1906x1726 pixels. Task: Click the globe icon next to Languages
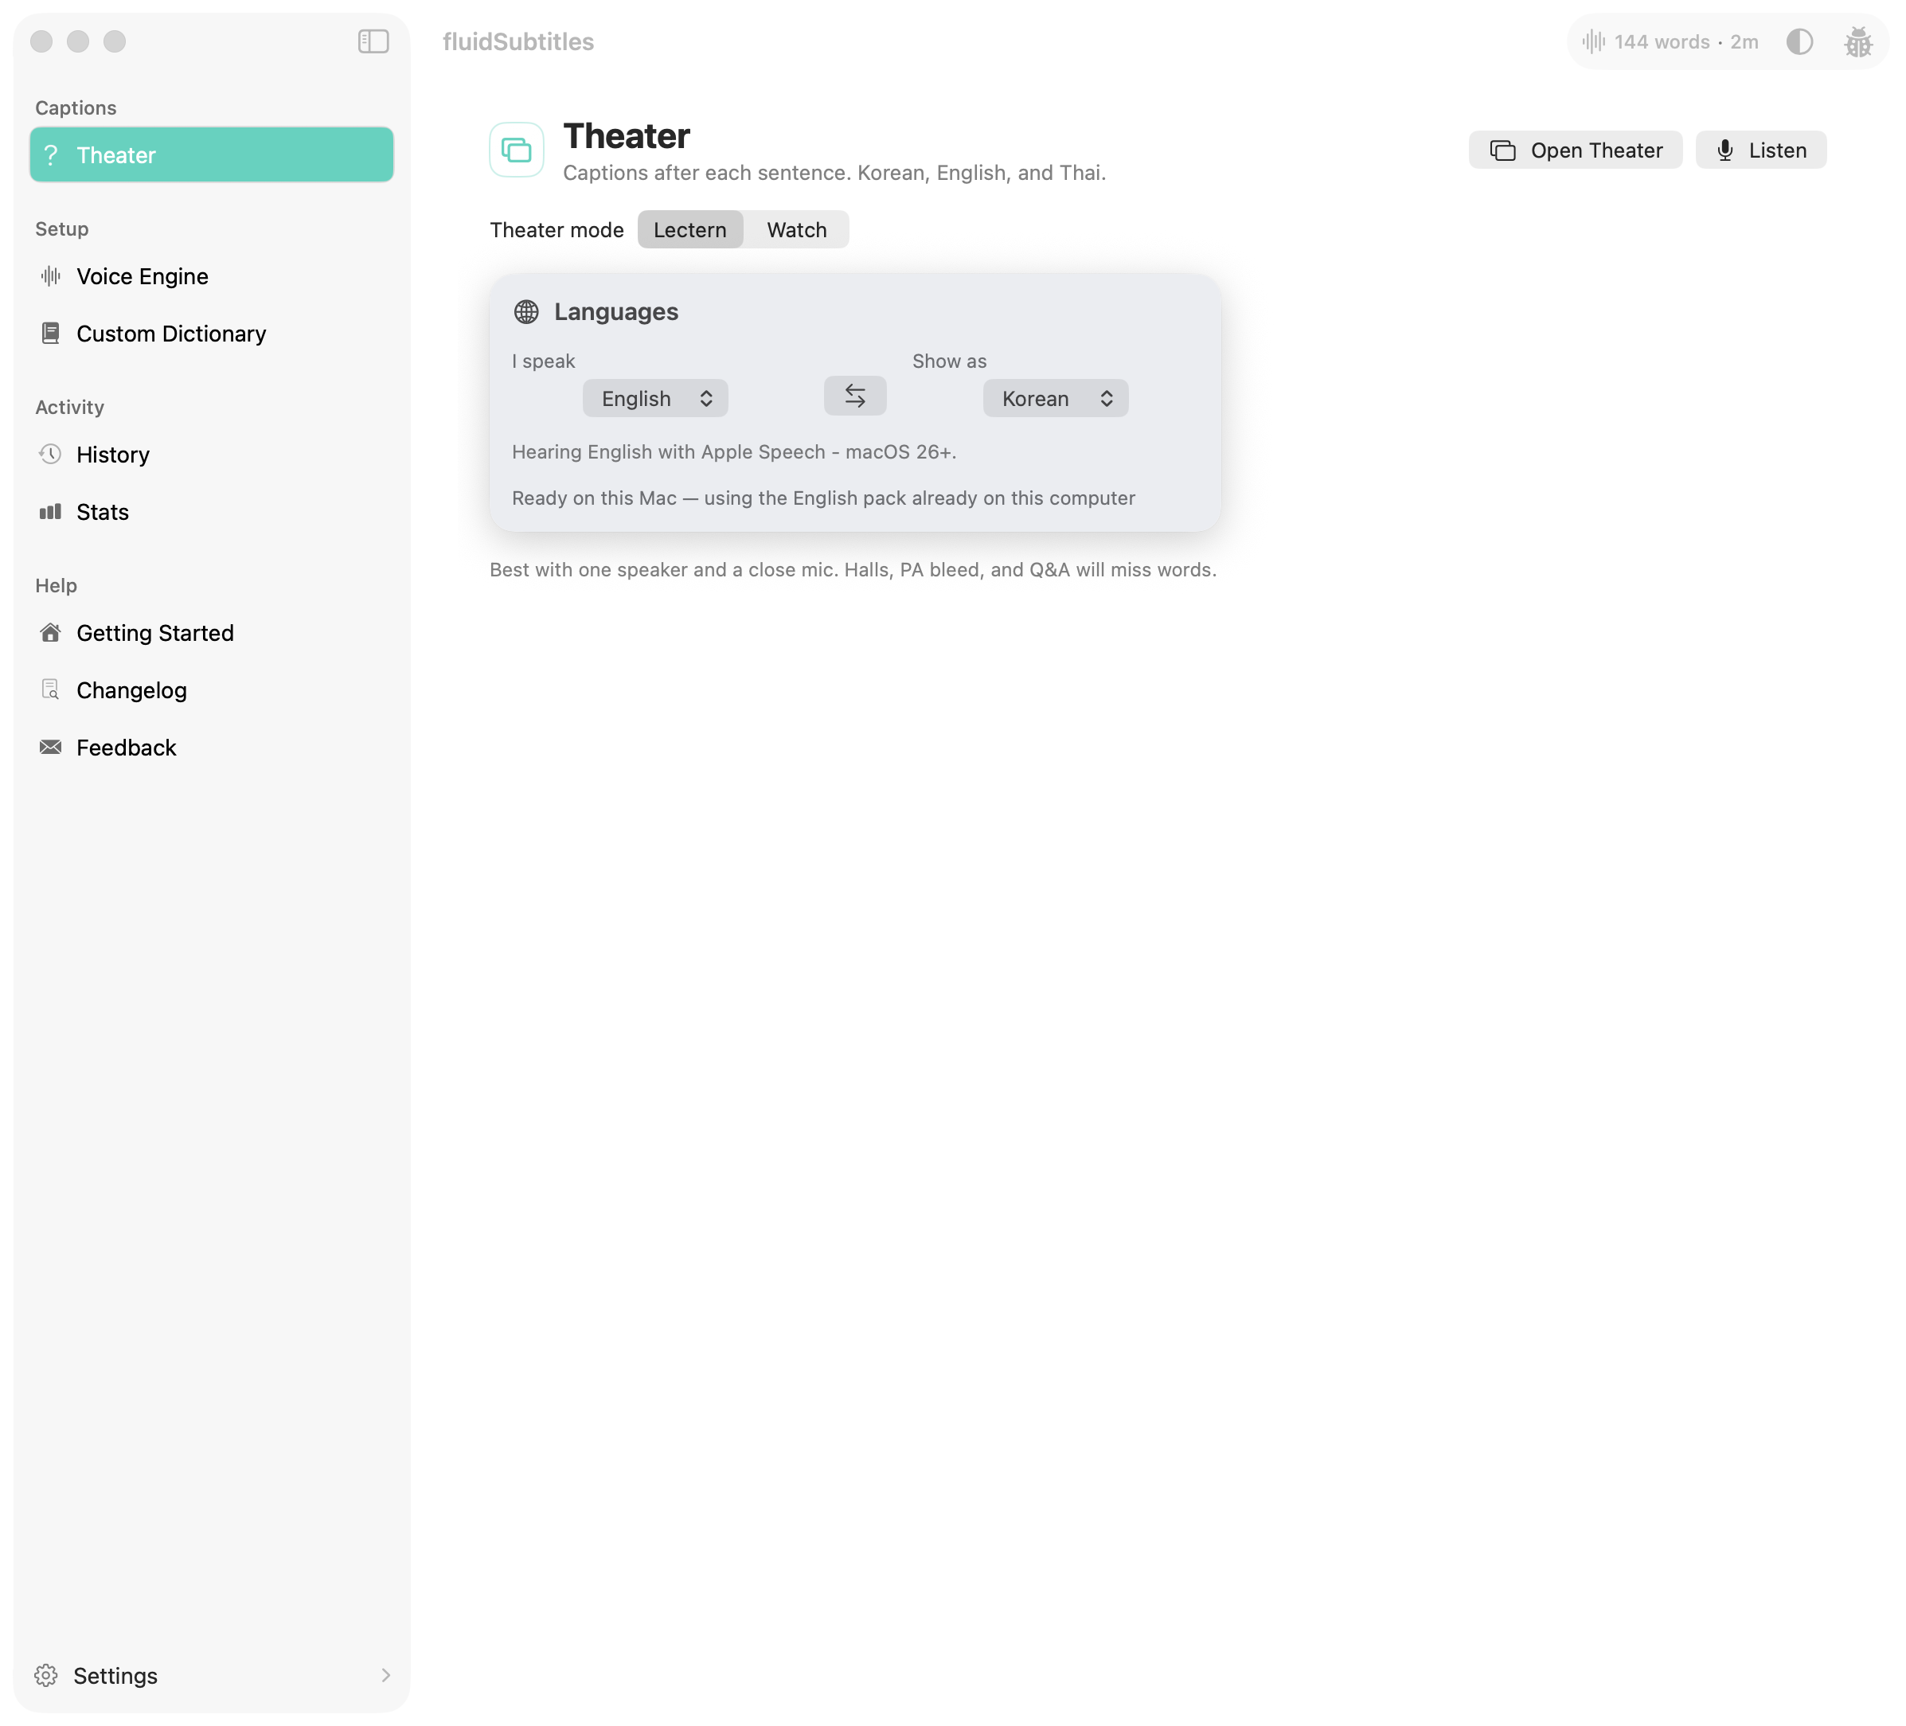point(526,312)
